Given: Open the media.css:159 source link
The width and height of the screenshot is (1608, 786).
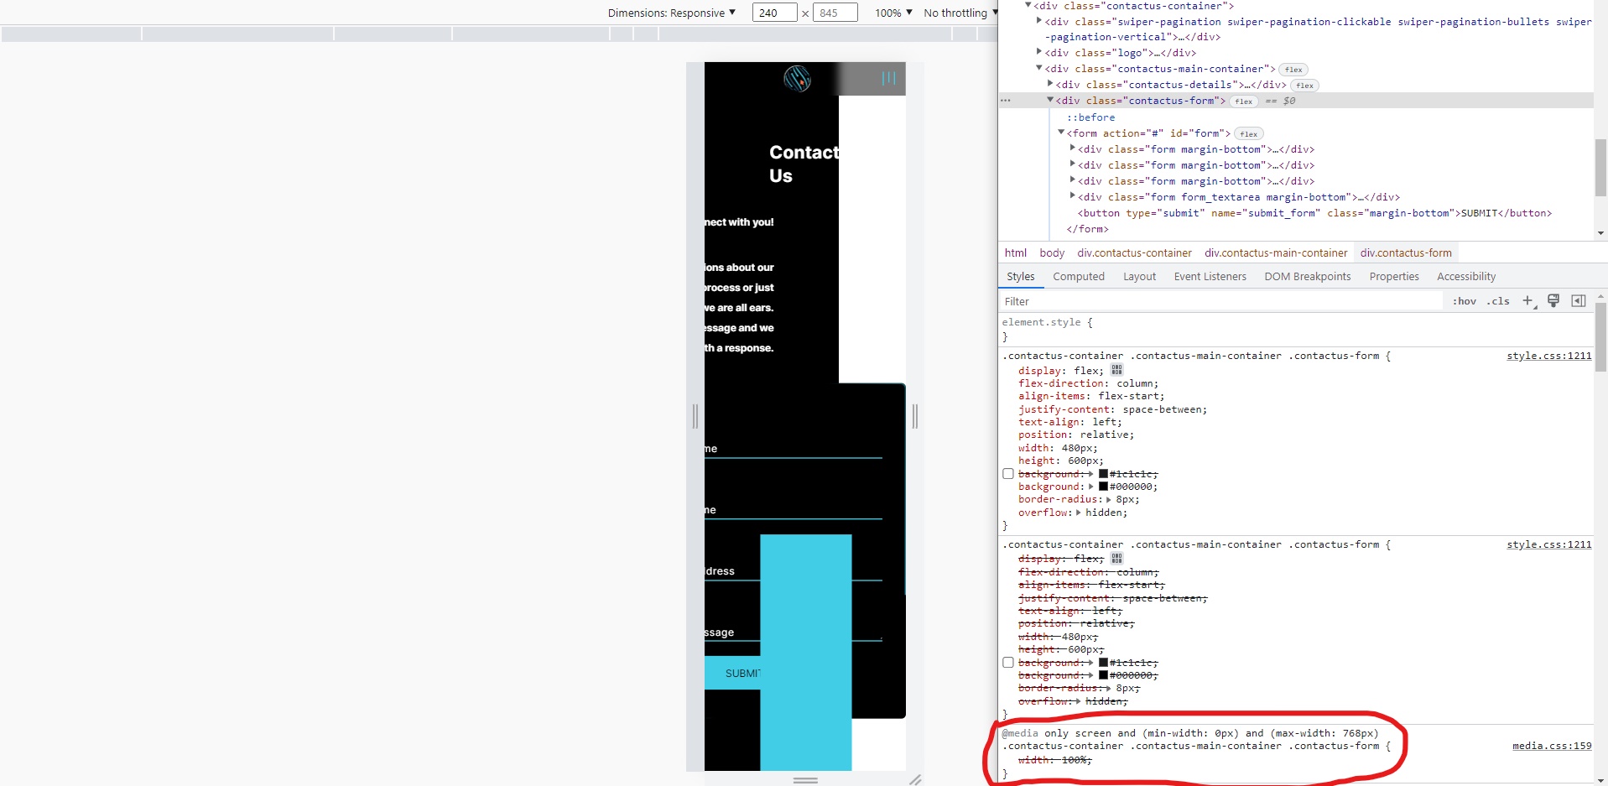Looking at the screenshot, I should (1552, 746).
